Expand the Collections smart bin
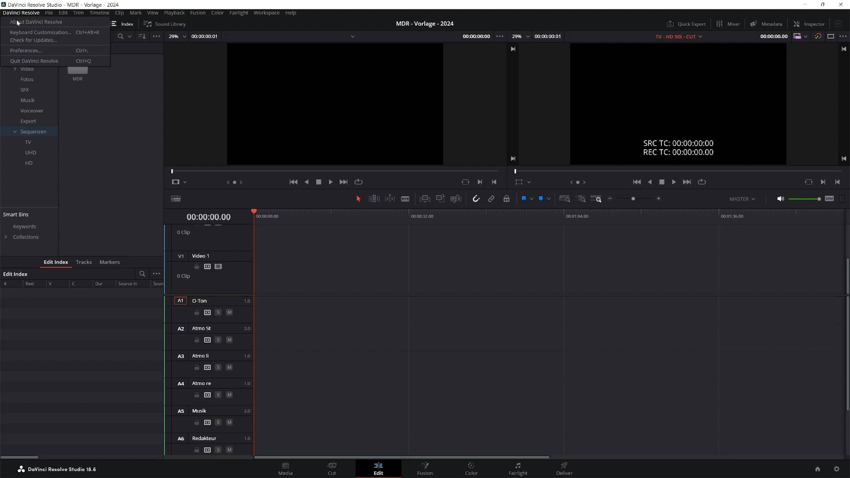Image resolution: width=850 pixels, height=478 pixels. pos(6,237)
